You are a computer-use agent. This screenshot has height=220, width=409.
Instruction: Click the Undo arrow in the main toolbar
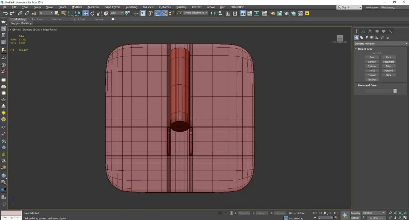point(5,13)
